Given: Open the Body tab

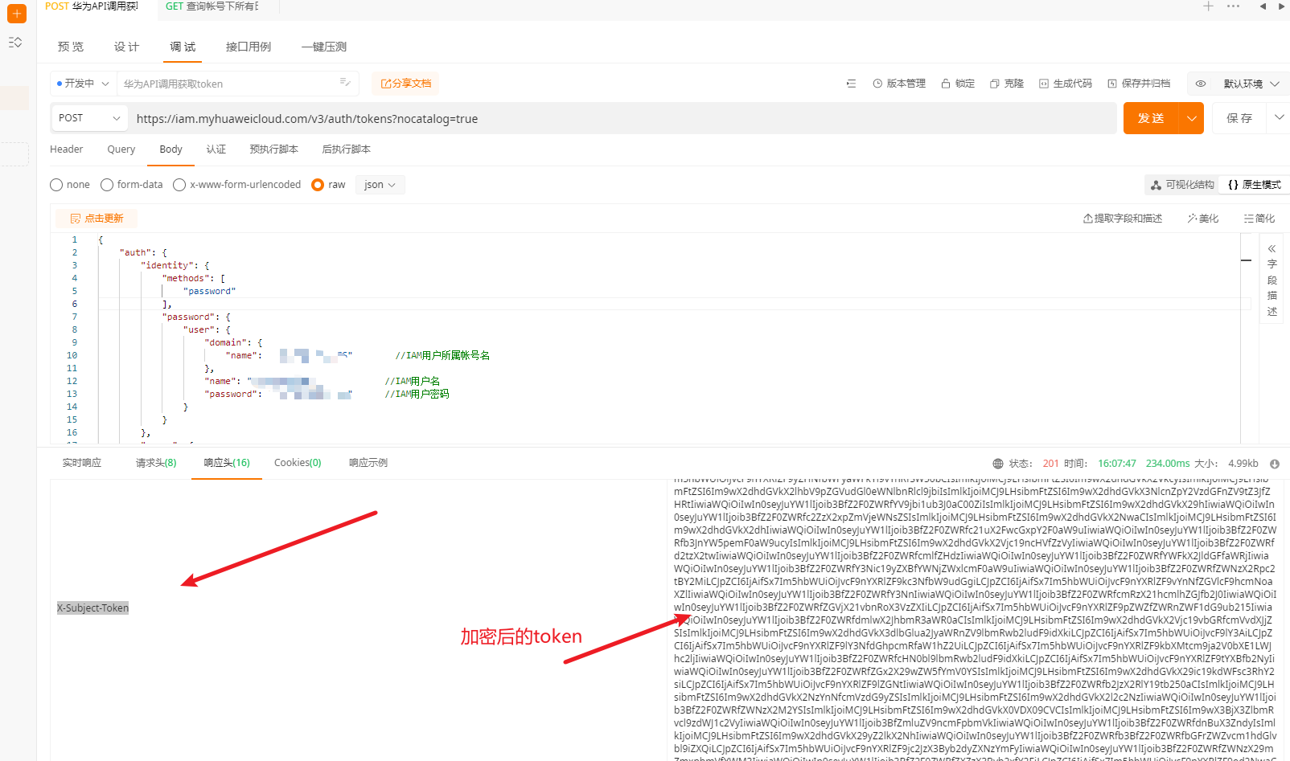Looking at the screenshot, I should [x=171, y=149].
